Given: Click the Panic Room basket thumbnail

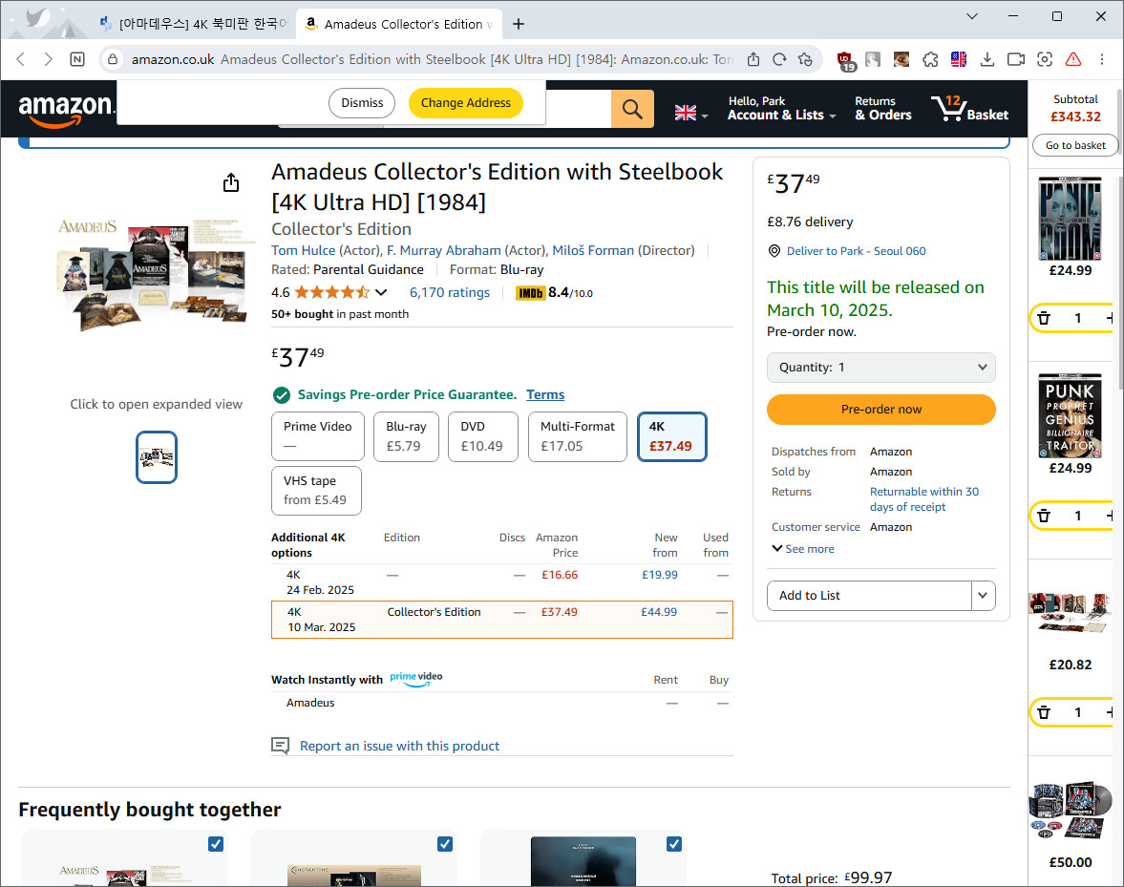Looking at the screenshot, I should coord(1071,219).
